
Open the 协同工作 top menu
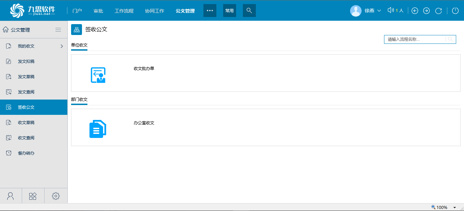[154, 11]
